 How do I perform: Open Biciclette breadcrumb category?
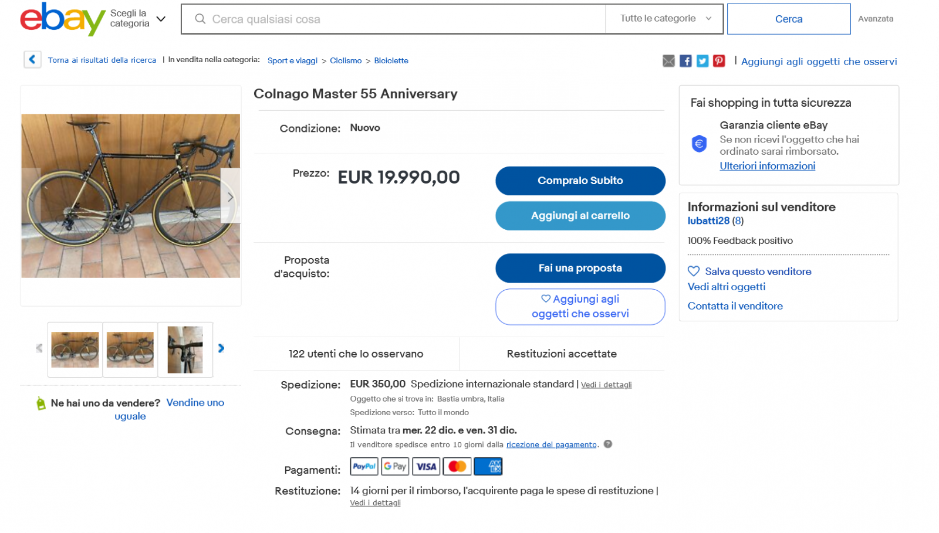coord(391,60)
